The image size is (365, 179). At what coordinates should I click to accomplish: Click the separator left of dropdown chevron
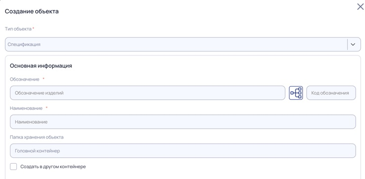pyautogui.click(x=347, y=45)
